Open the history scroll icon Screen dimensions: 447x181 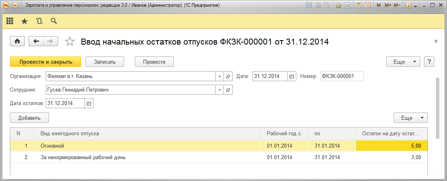pos(39,21)
